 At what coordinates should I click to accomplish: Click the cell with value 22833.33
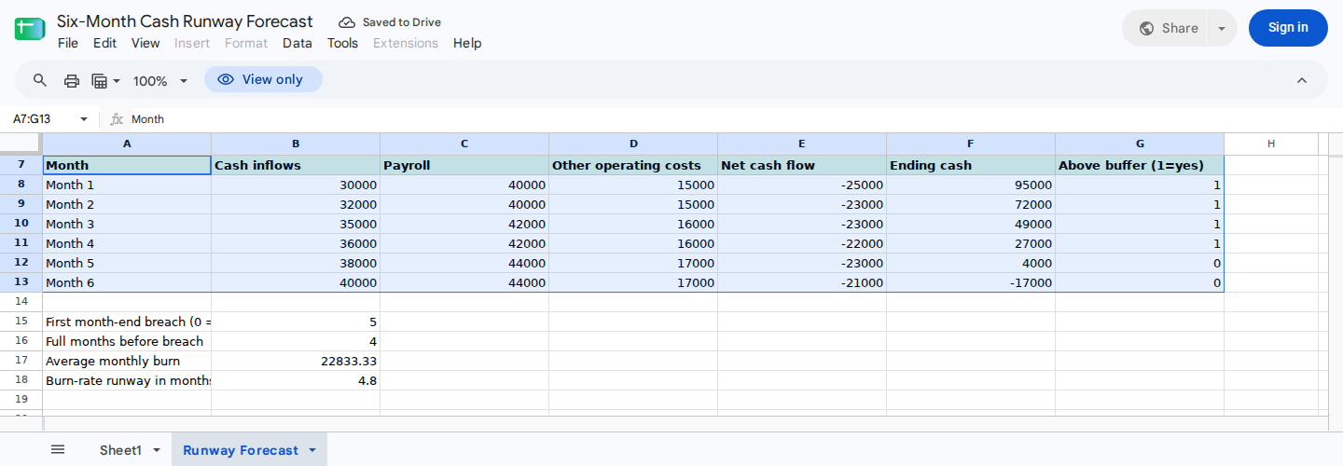click(x=296, y=361)
